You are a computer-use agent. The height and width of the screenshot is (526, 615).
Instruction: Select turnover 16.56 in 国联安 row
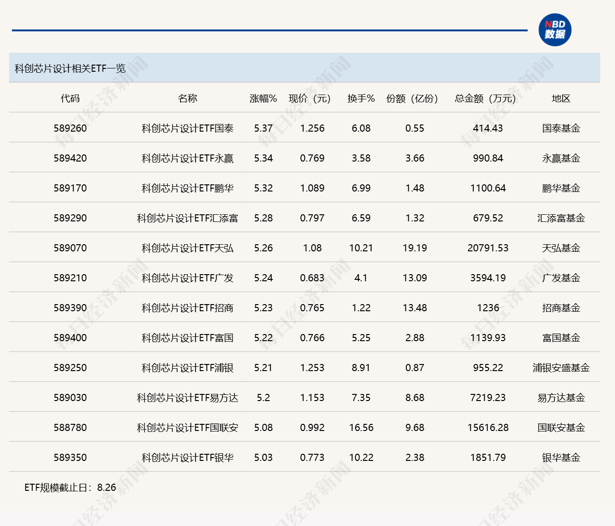[x=361, y=428]
